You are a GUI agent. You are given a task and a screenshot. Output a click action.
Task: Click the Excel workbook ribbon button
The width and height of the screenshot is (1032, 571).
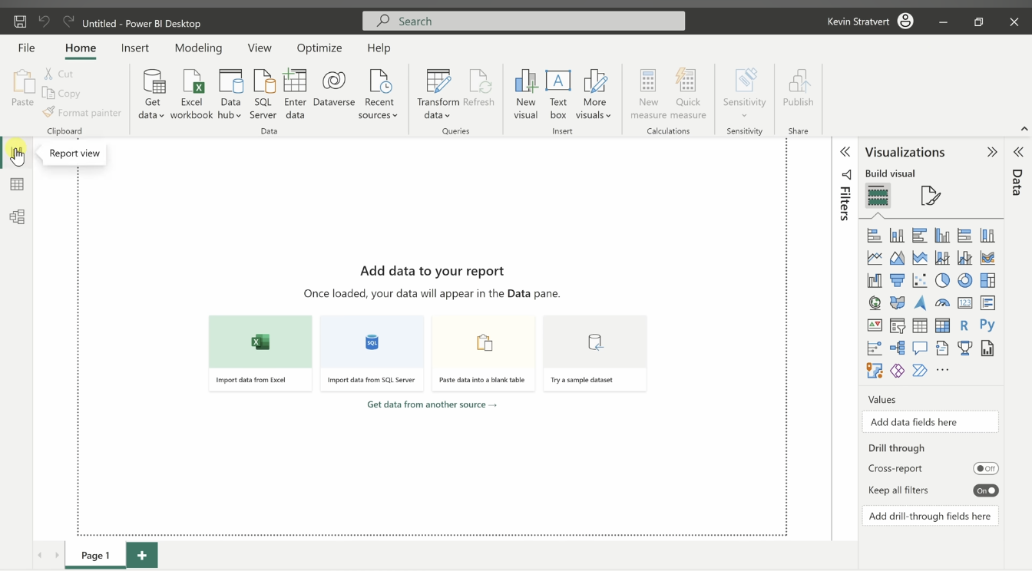click(x=191, y=94)
